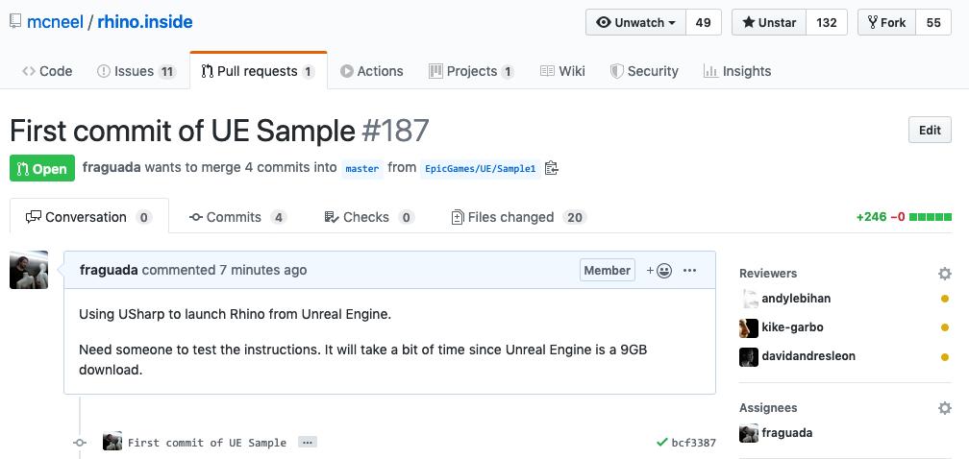Screen dimensions: 969x459
Task: Open fraguada author link in PR header
Action: (112, 167)
